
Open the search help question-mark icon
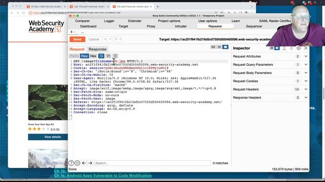pyautogui.click(x=71, y=163)
